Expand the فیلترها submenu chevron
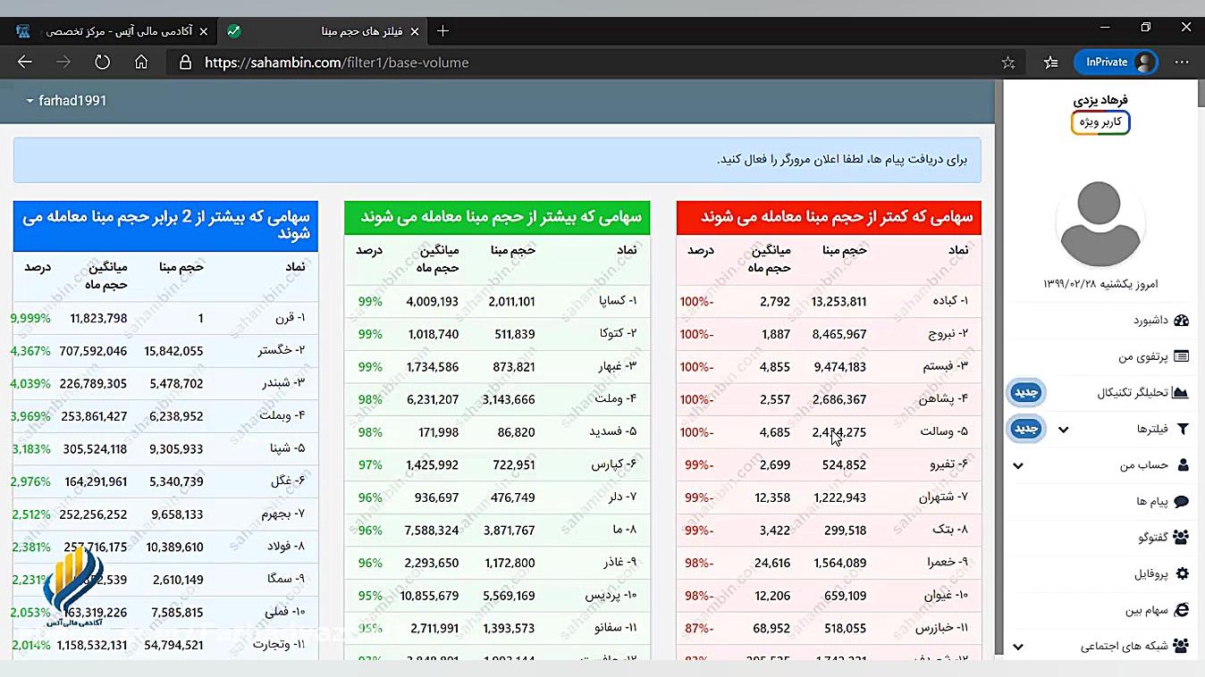The image size is (1205, 677). tap(1063, 429)
